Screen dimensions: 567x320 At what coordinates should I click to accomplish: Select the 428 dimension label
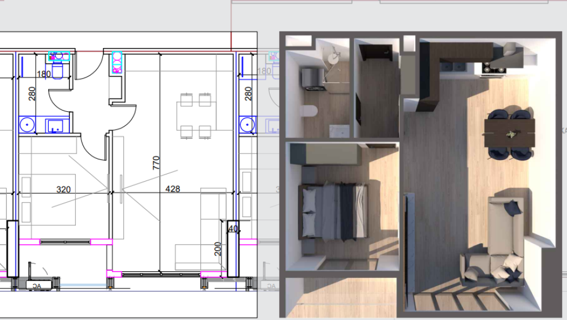173,189
